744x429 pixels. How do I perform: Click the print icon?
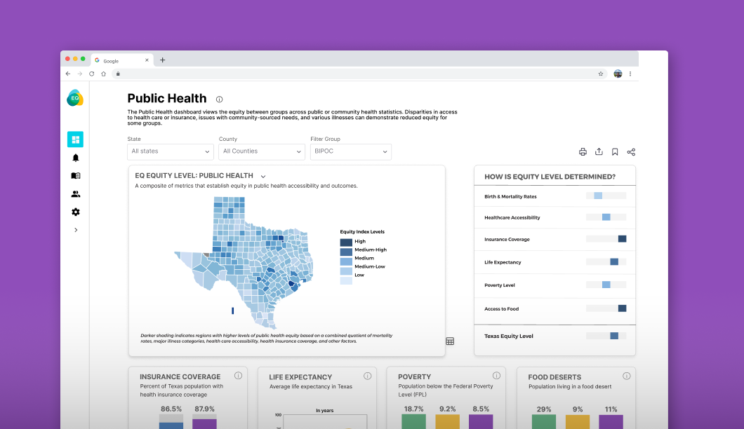(x=583, y=152)
